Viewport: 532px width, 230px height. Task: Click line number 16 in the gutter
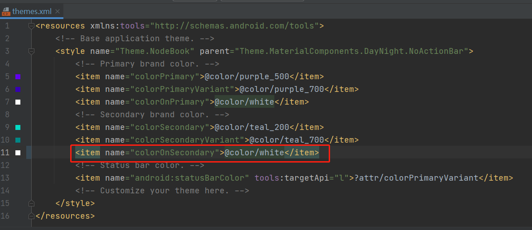point(5,216)
